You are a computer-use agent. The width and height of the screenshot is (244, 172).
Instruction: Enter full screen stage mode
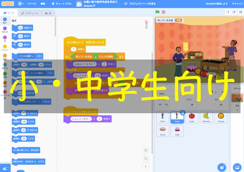click(241, 12)
